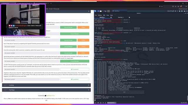Click the power icon in Kali panel
188x105 pixels.
(x=187, y=11)
